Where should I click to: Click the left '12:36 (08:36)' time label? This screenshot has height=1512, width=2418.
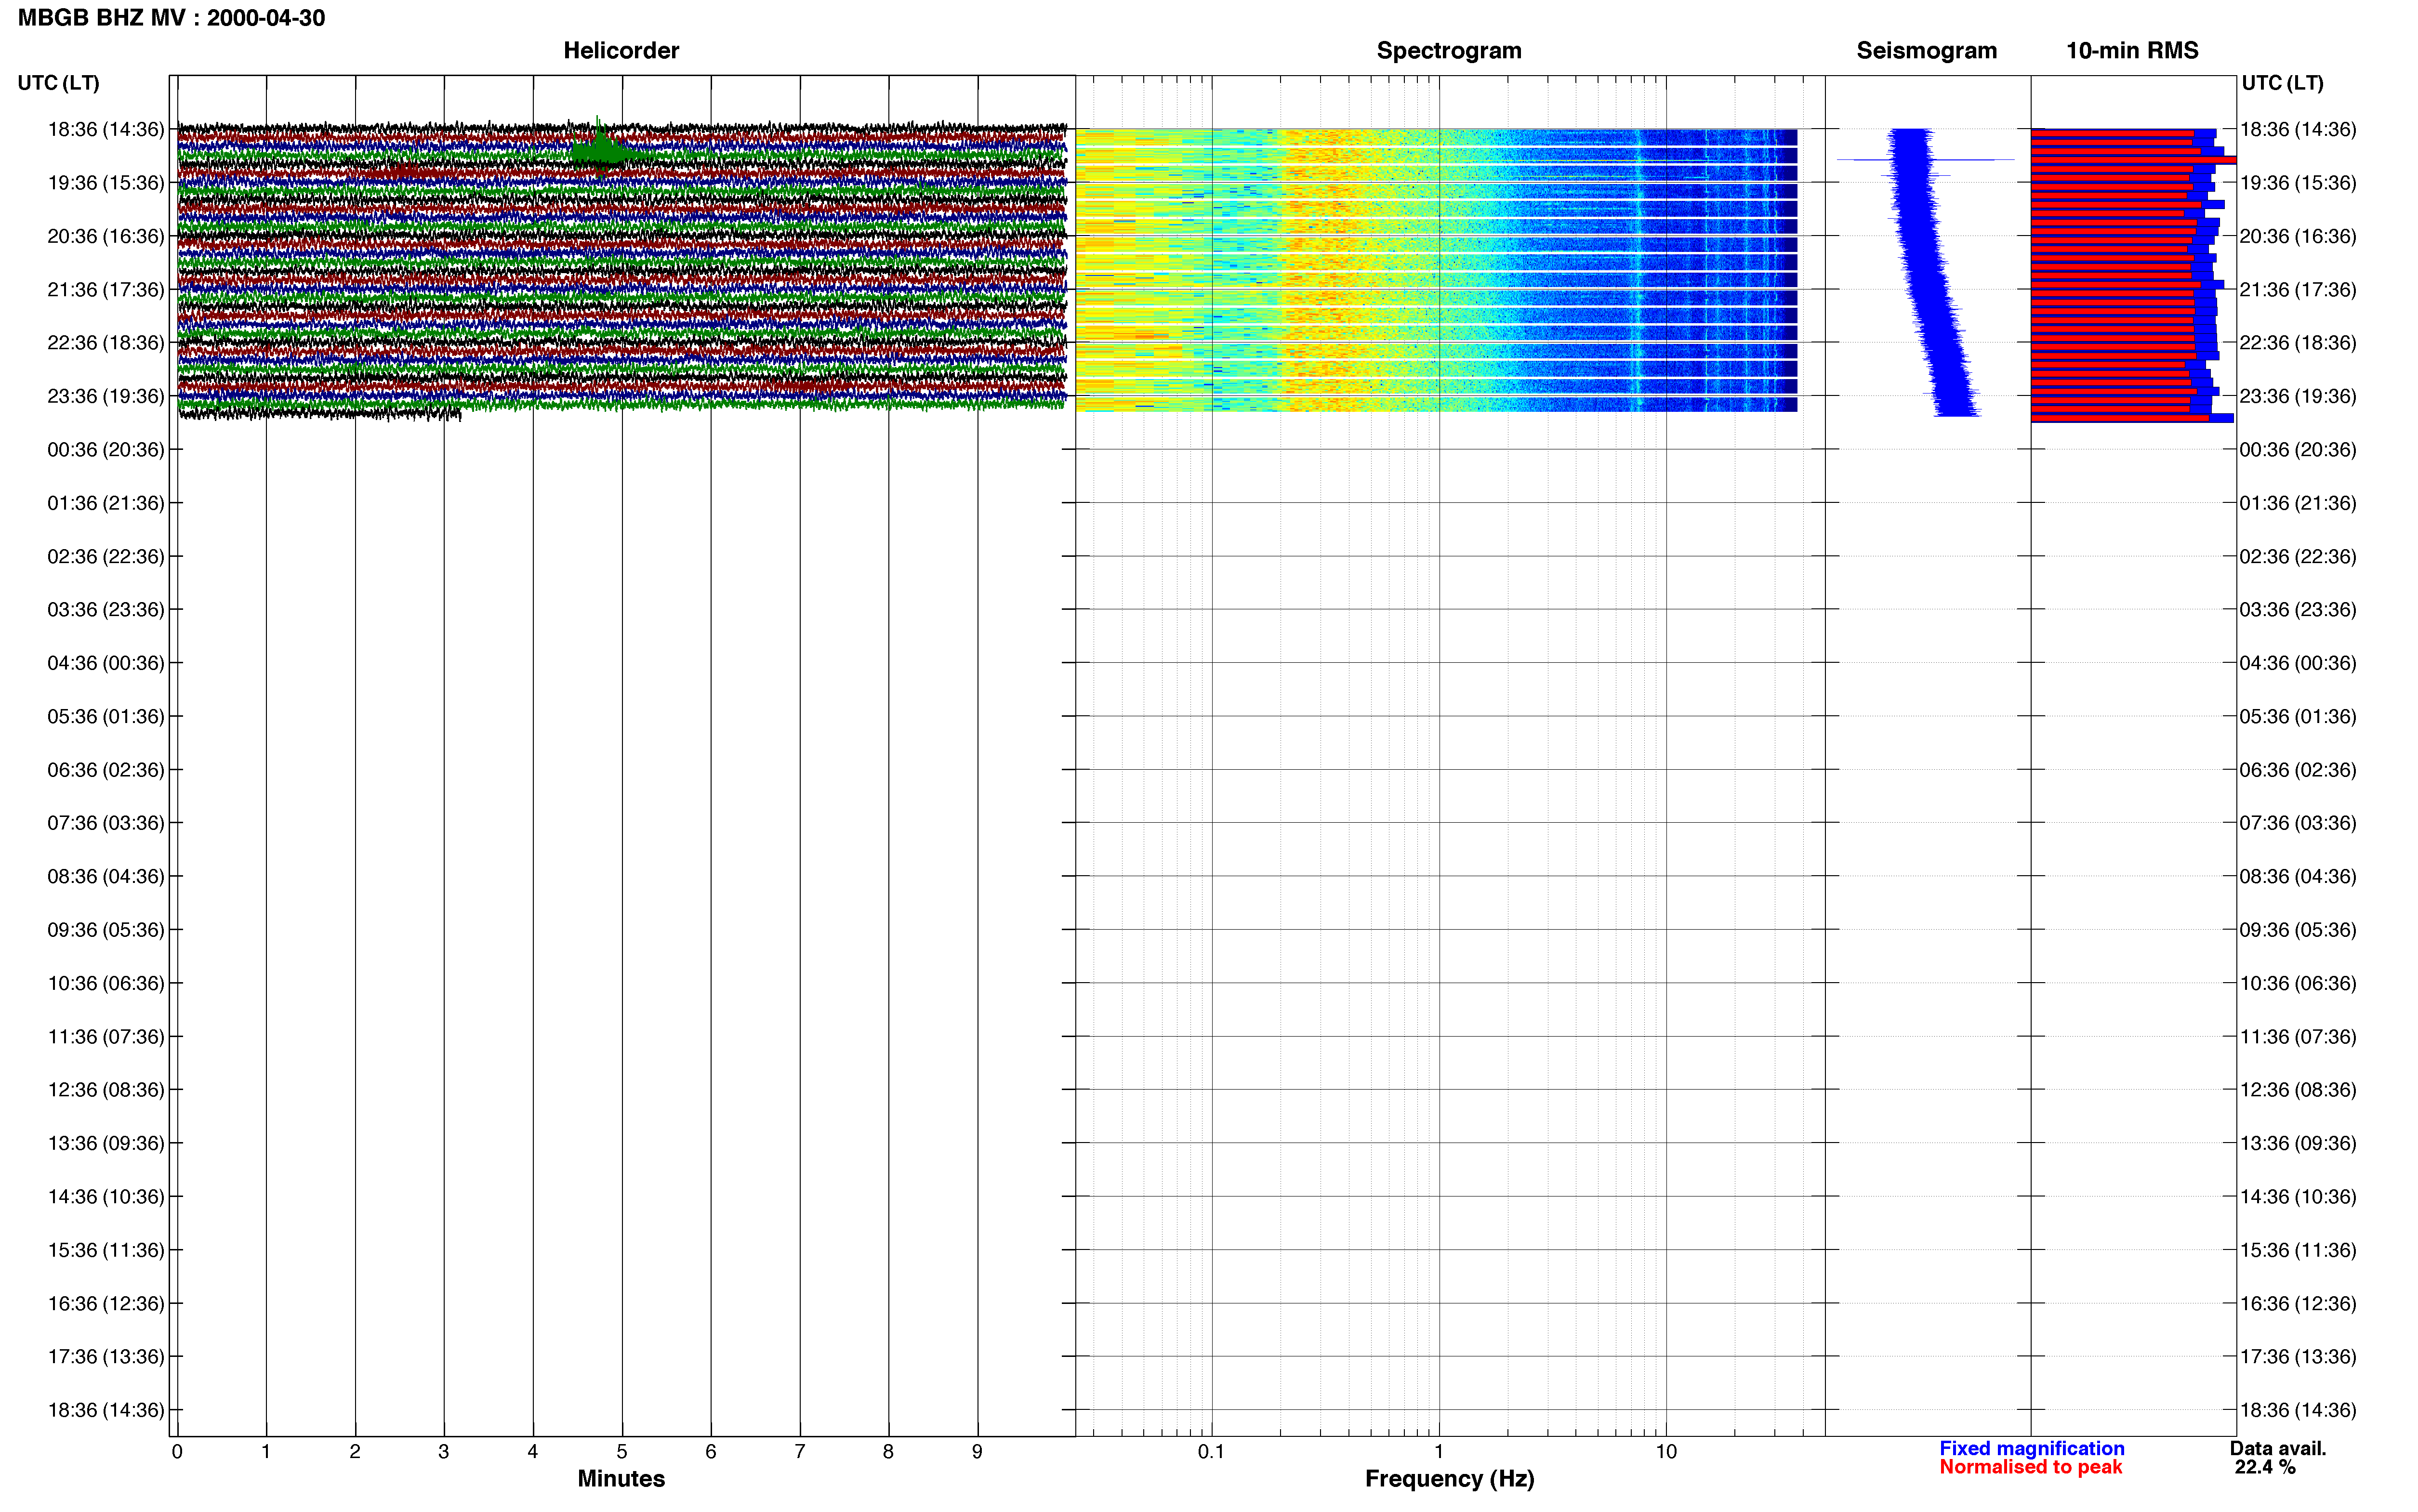106,1090
